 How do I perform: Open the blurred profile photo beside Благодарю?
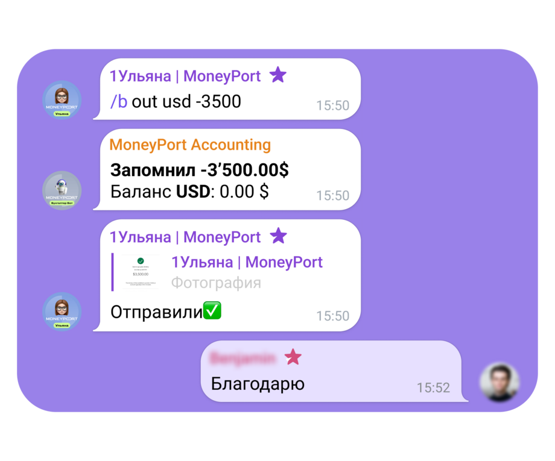499,382
